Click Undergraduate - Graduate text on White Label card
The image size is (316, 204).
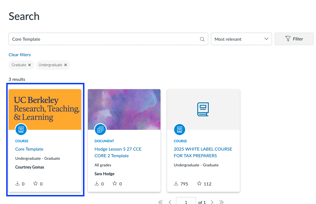coord(196,165)
